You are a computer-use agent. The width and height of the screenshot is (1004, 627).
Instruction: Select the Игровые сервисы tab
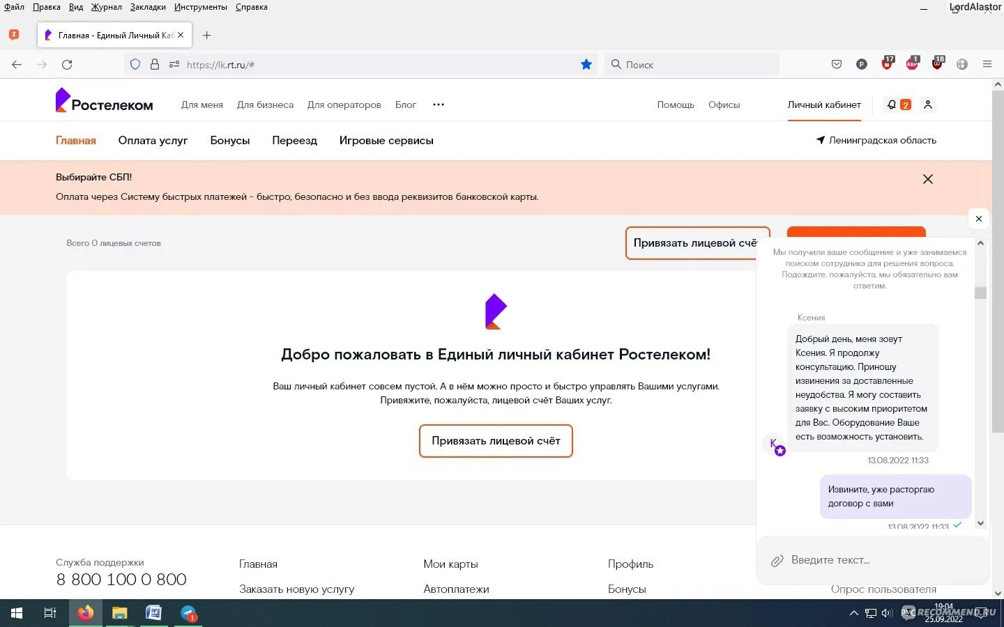tap(386, 140)
